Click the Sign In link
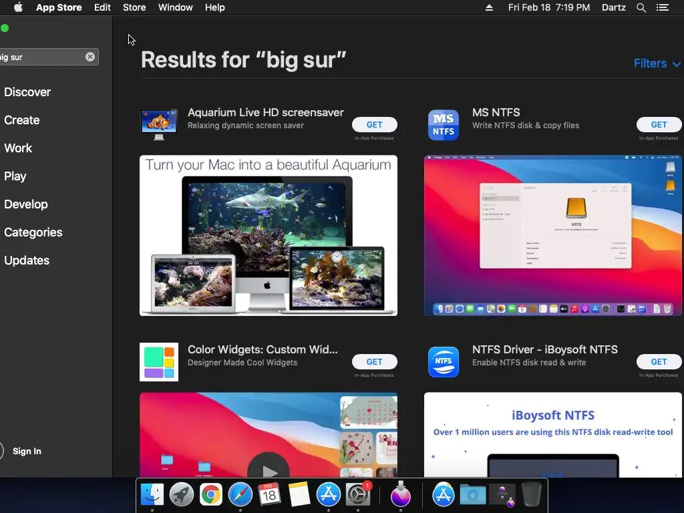684x513 pixels. pyautogui.click(x=27, y=451)
